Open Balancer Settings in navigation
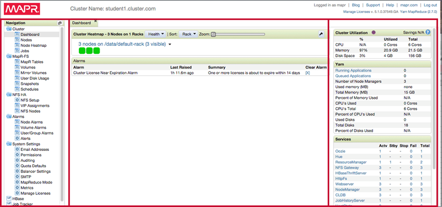Screen dimensions: 442x207 tap(36, 172)
